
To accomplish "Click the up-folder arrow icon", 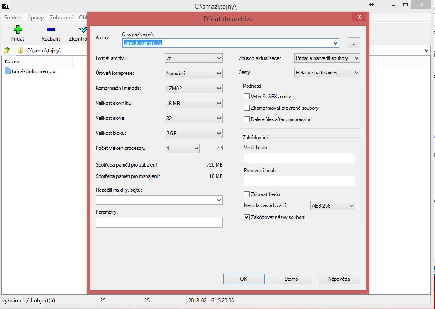I will tap(7, 50).
